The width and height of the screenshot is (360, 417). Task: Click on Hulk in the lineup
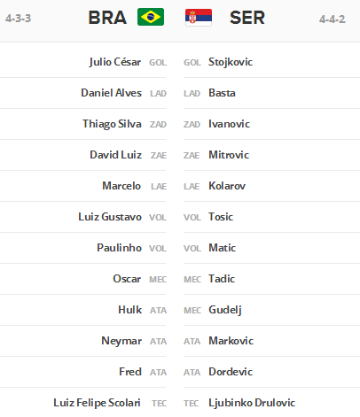129,310
